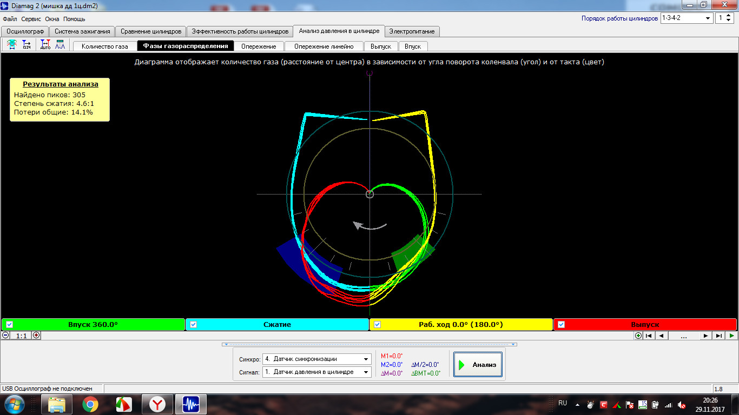Open the Синхро sensor dropdown
The width and height of the screenshot is (739, 415).
317,359
